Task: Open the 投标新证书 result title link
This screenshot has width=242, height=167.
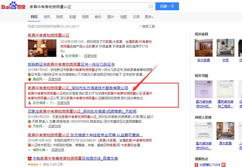Action: (71, 64)
